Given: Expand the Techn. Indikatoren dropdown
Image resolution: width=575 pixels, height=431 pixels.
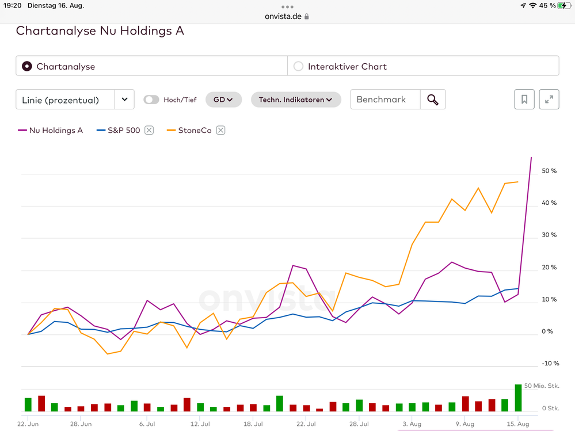Looking at the screenshot, I should pos(296,100).
